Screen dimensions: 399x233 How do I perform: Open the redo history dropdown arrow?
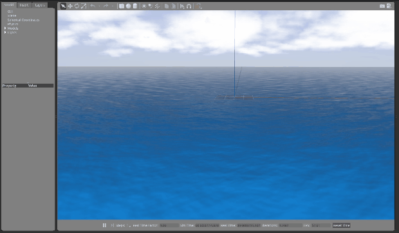(113, 6)
